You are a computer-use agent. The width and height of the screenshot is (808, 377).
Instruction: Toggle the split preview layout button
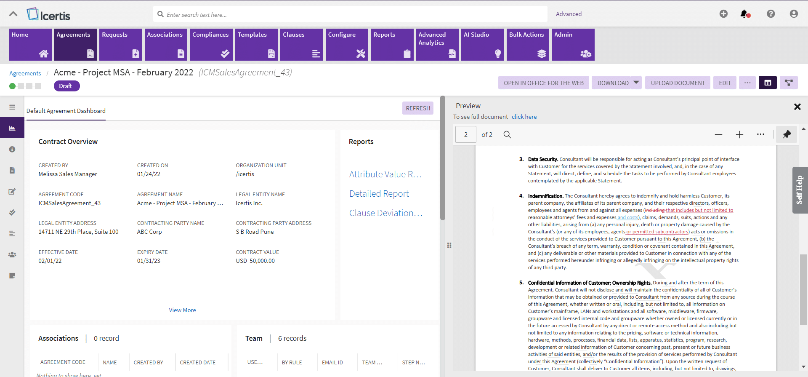point(768,83)
